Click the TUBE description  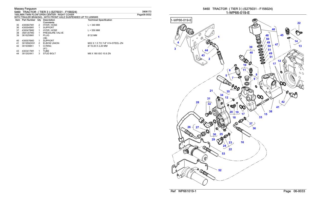coord(46,51)
